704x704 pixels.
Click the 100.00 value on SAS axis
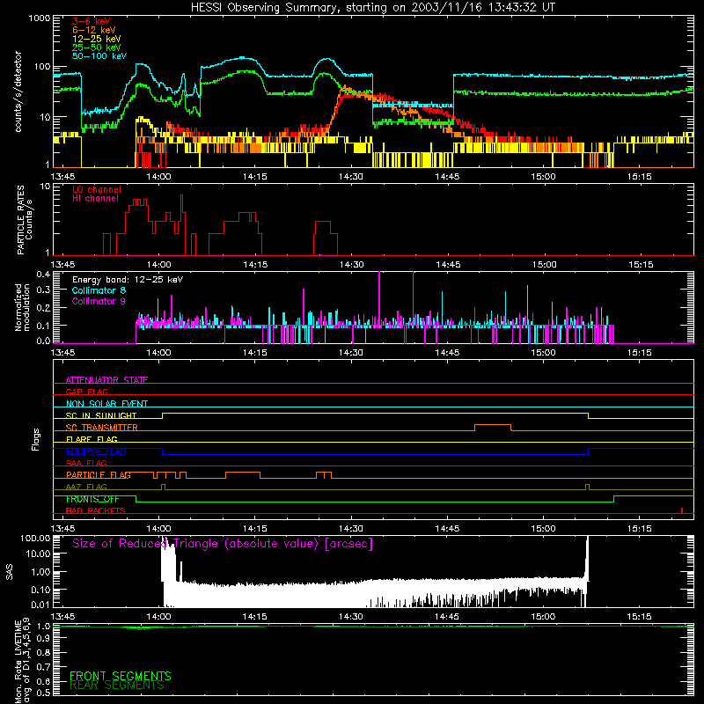click(x=35, y=538)
